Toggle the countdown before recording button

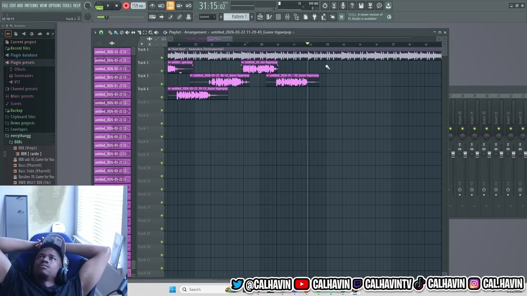click(x=170, y=6)
